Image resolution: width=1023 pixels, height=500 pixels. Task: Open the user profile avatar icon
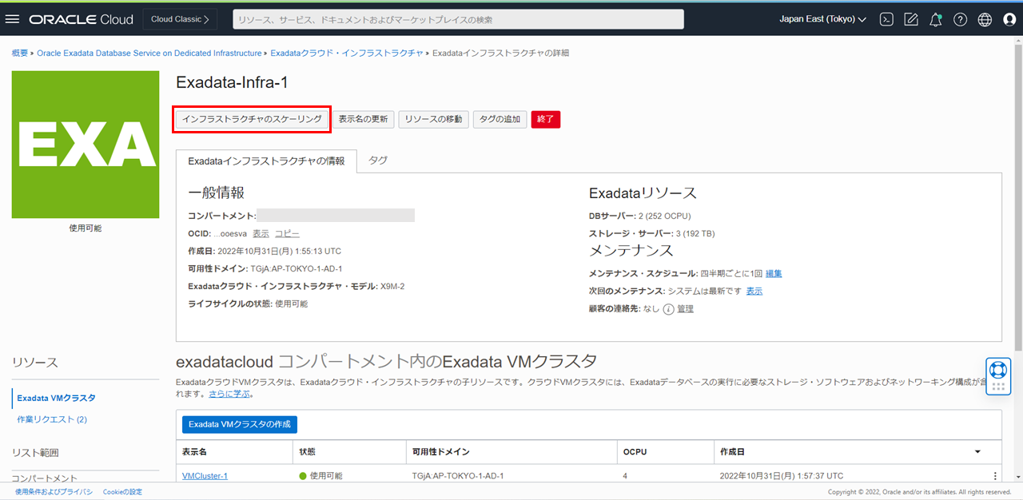(1009, 19)
